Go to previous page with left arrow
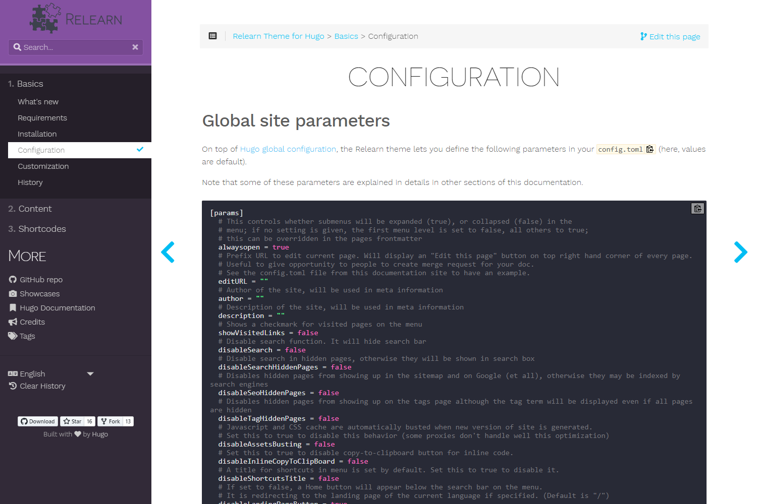The width and height of the screenshot is (757, 504). pyautogui.click(x=168, y=252)
